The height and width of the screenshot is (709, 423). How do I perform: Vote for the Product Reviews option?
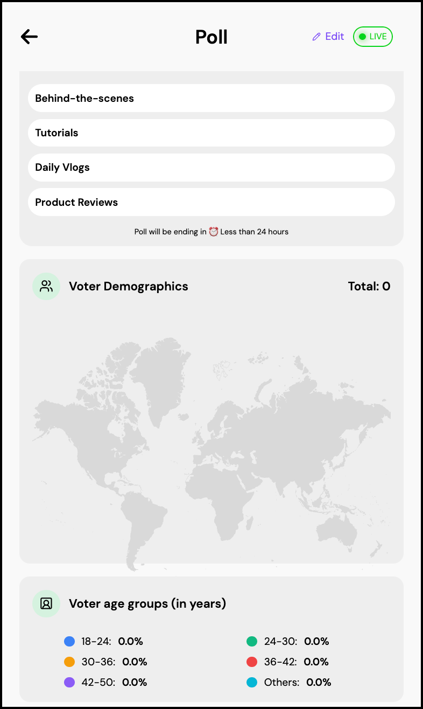pyautogui.click(x=211, y=202)
